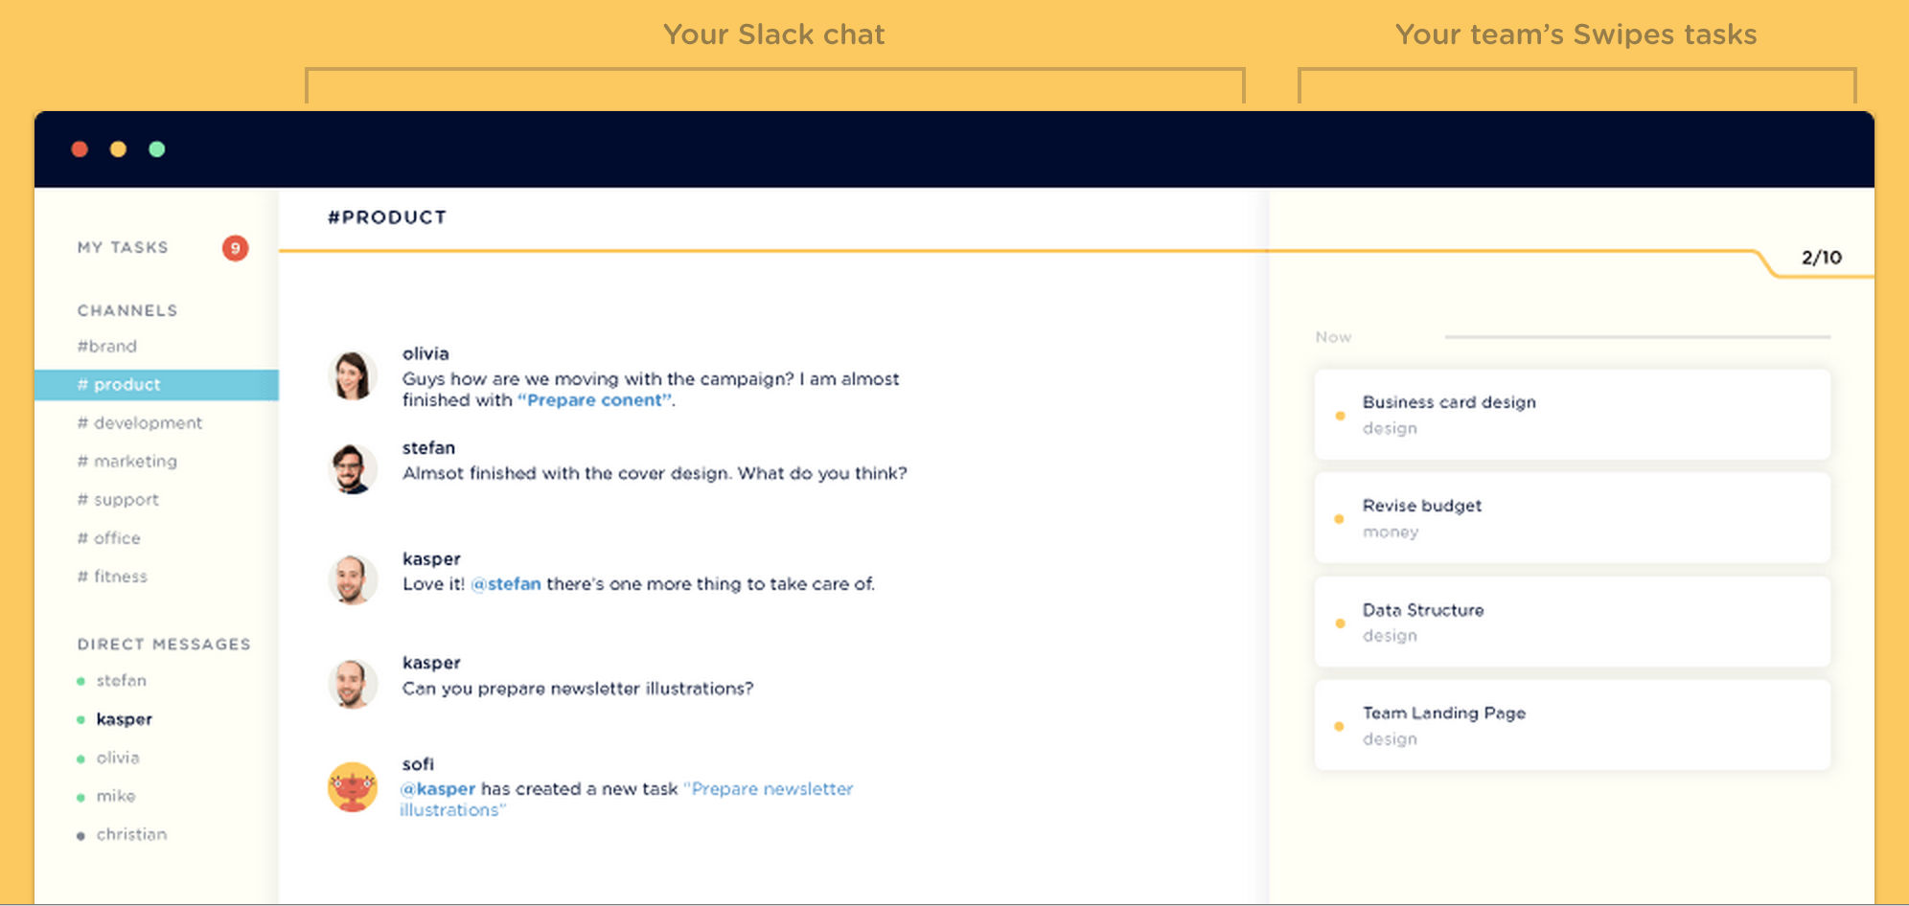
Task: Click olivia's avatar in the chat
Action: pos(352,375)
